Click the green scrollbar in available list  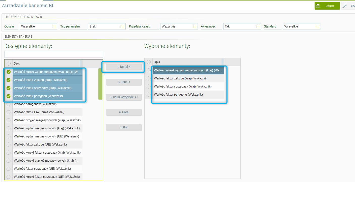point(100,84)
